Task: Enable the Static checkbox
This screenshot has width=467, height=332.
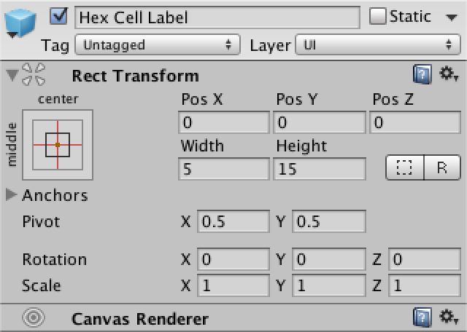Action: (x=378, y=16)
